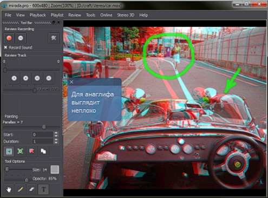Click the brush color swatch
The height and width of the screenshot is (198, 268).
[x=55, y=169]
